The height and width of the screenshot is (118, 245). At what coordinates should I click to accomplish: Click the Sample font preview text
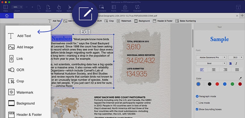[220, 39]
